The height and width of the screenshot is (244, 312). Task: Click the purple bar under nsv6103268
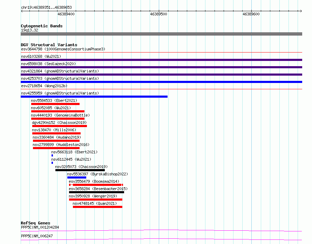161,60
